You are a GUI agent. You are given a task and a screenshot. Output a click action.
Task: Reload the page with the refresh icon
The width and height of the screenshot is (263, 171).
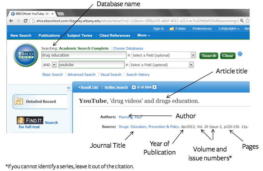25,21
